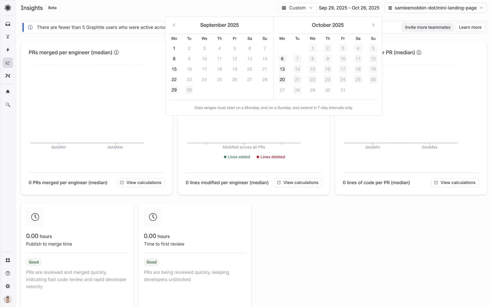The image size is (492, 307).
Task: Advance calendar to next month
Action: click(373, 25)
